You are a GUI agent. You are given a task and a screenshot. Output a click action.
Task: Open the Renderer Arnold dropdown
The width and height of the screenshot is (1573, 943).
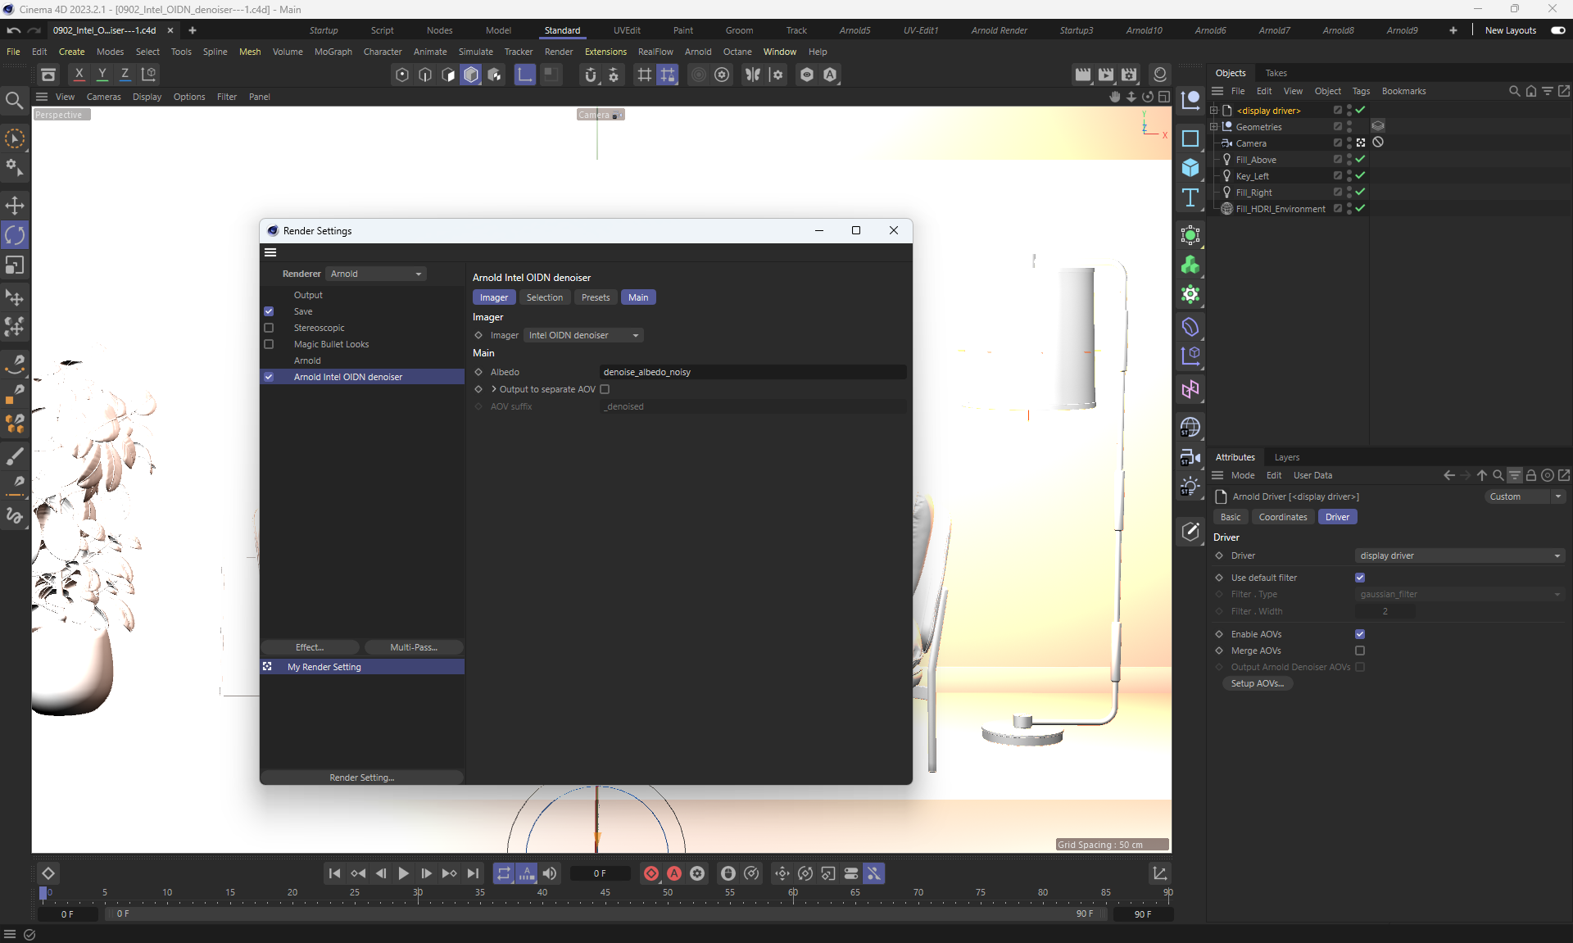376,274
